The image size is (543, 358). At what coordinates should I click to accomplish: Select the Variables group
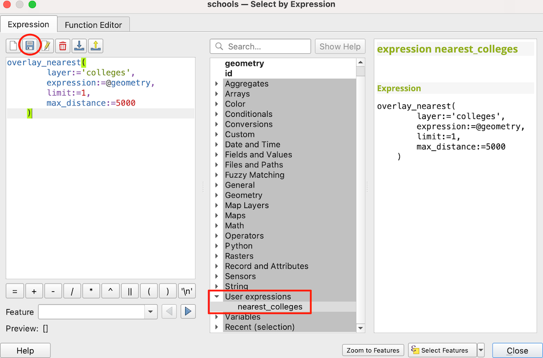click(242, 317)
